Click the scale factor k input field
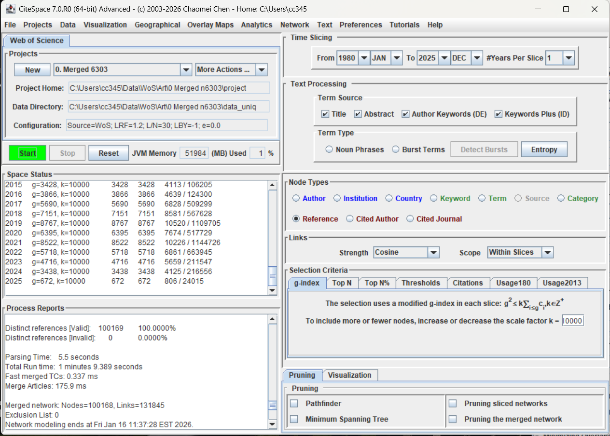Viewport: 610px width, 436px height. click(573, 321)
